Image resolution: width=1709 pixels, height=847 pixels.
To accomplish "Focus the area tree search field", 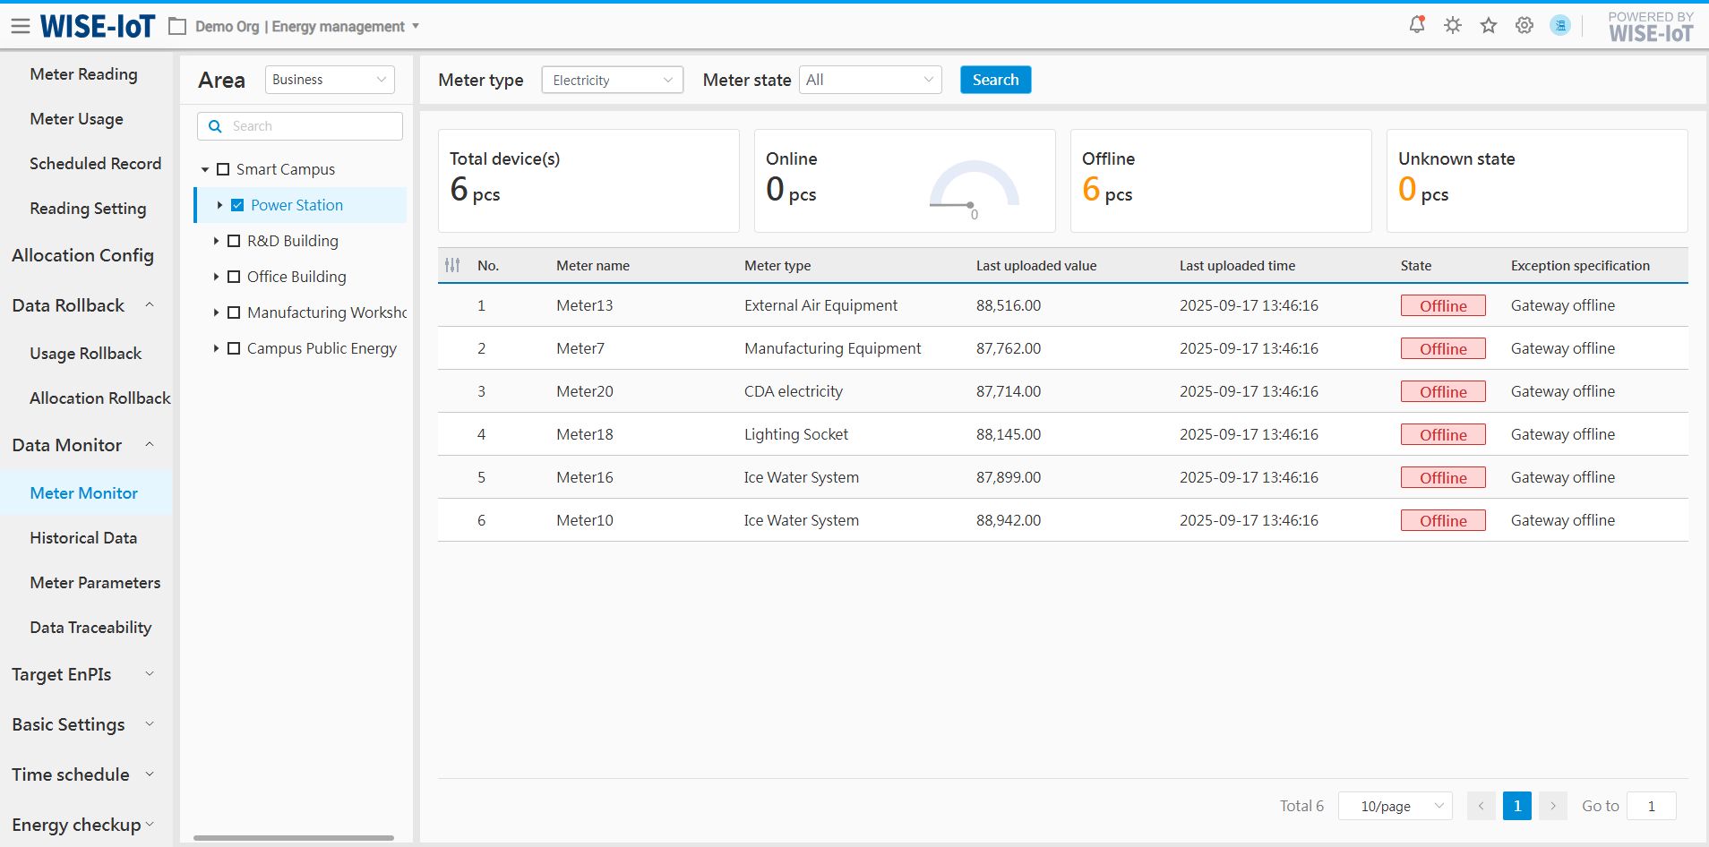I will point(309,126).
